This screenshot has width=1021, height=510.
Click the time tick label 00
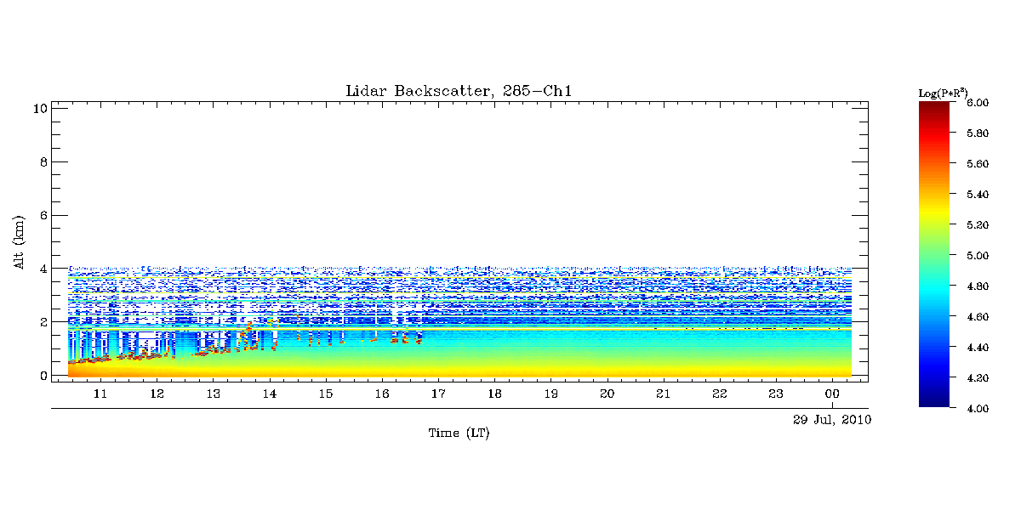click(x=832, y=394)
